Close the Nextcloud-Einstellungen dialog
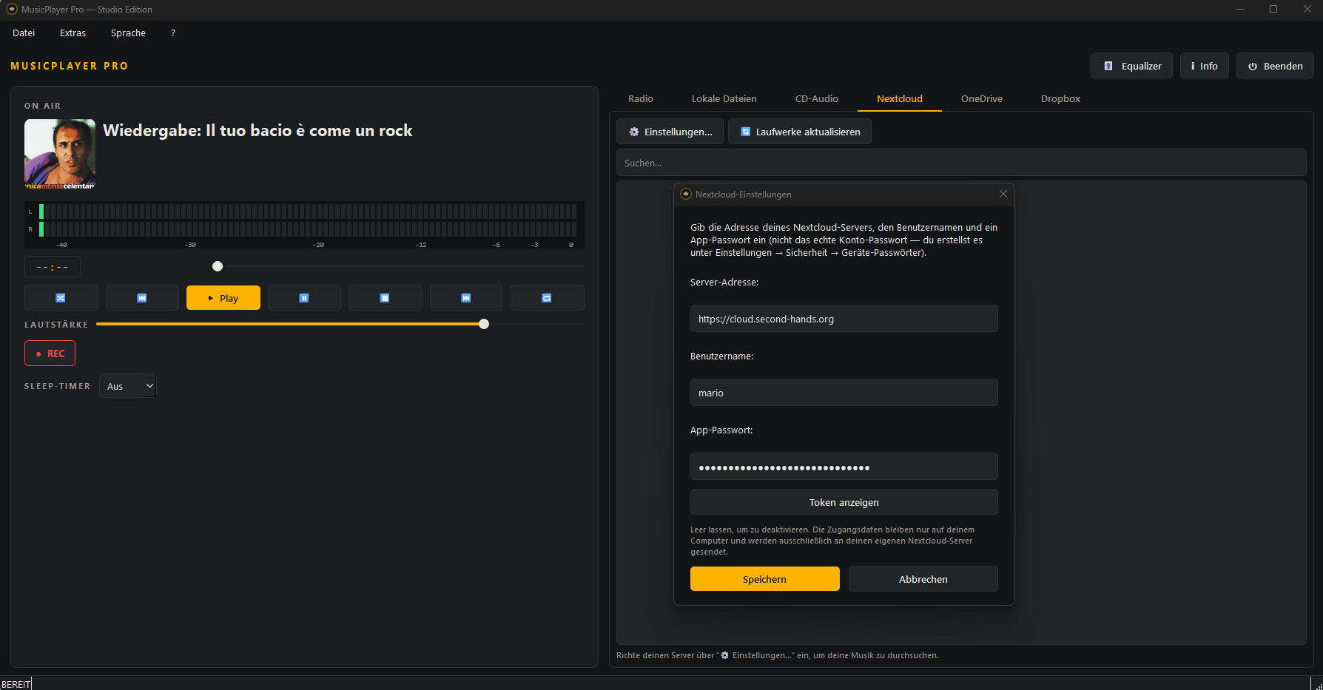This screenshot has width=1323, height=690. (1003, 194)
